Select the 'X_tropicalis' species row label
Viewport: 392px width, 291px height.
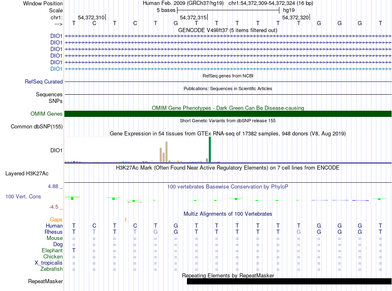(x=49, y=263)
